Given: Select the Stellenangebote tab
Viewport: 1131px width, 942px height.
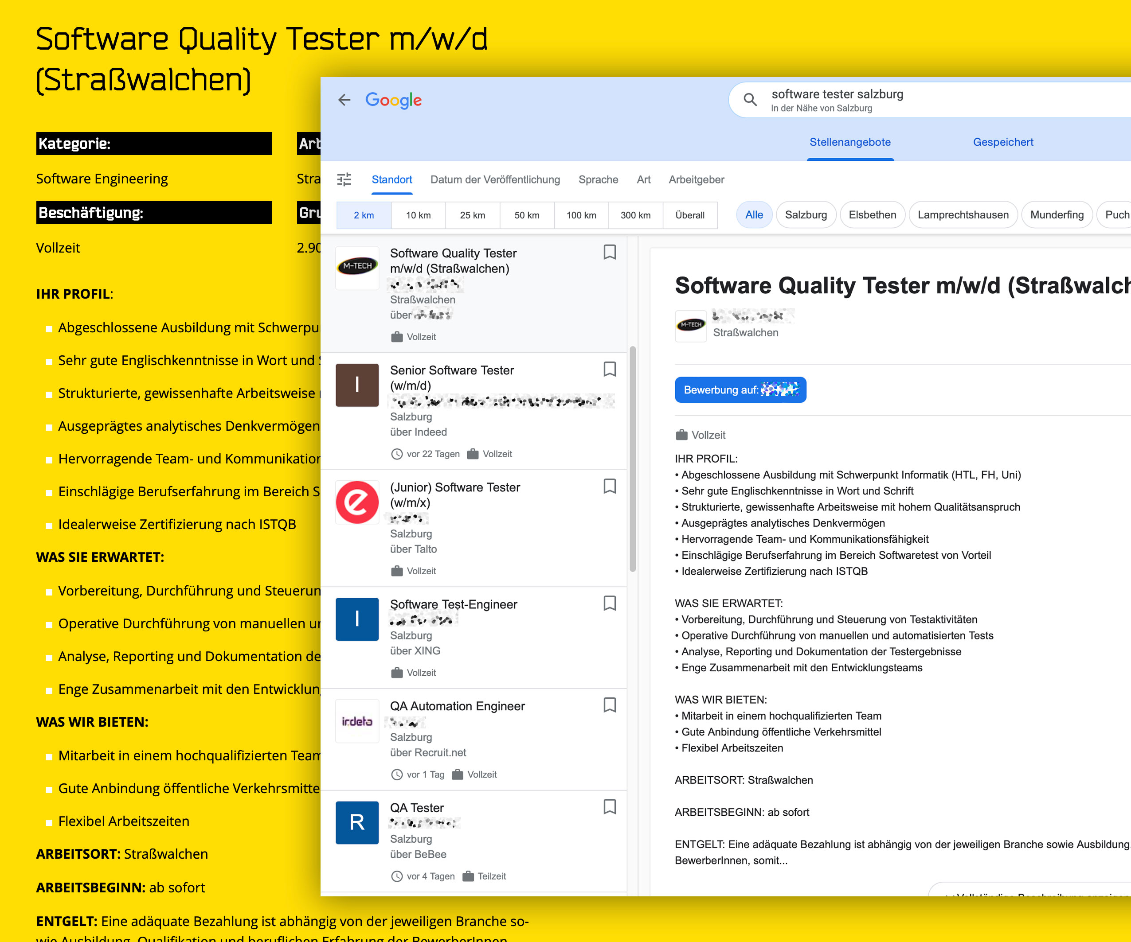Looking at the screenshot, I should click(x=849, y=142).
